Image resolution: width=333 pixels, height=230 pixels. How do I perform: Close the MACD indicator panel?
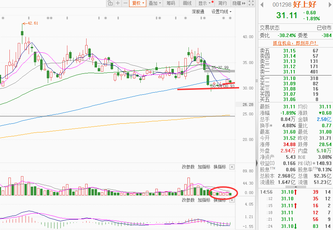tap(232, 200)
